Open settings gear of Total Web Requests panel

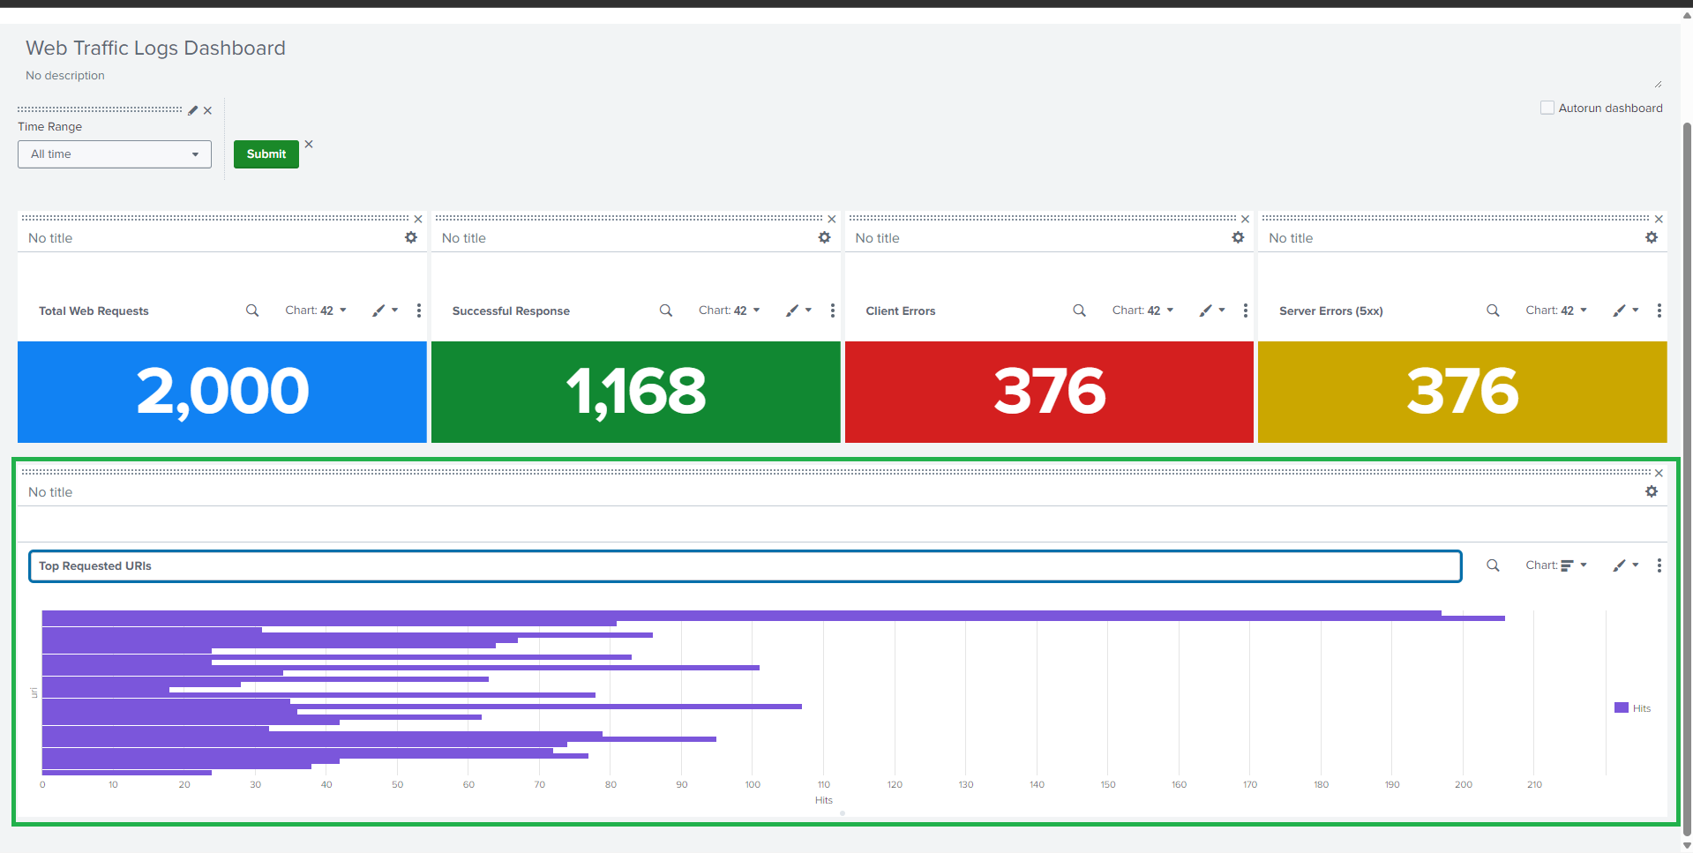(x=411, y=237)
